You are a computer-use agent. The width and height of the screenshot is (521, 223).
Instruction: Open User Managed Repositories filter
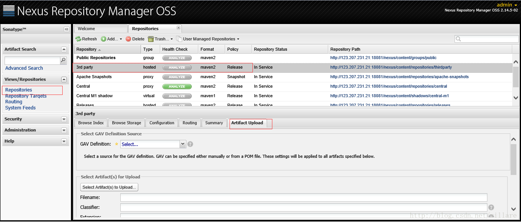point(208,39)
